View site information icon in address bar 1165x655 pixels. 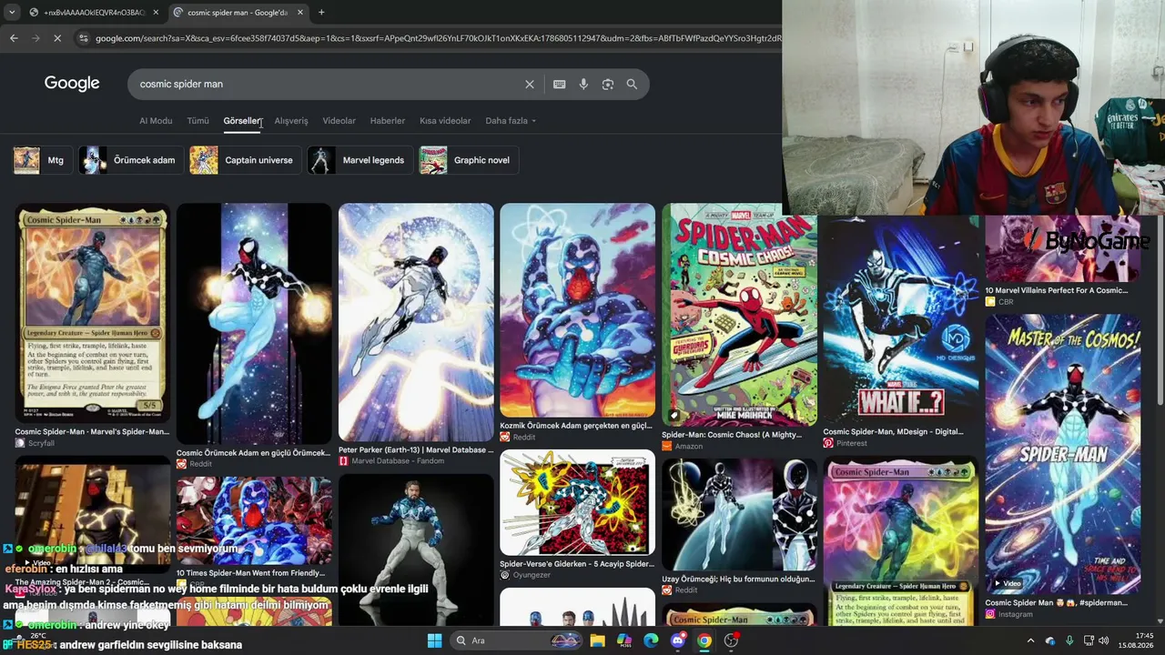pyautogui.click(x=83, y=38)
